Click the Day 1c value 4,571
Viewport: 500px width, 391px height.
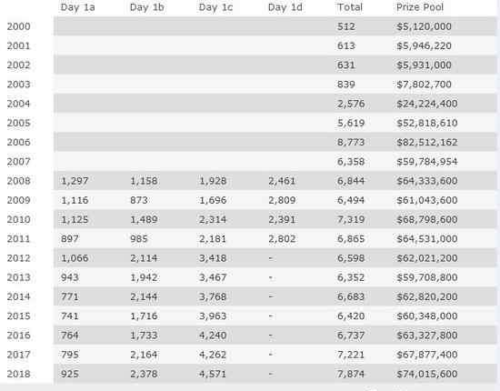[213, 374]
